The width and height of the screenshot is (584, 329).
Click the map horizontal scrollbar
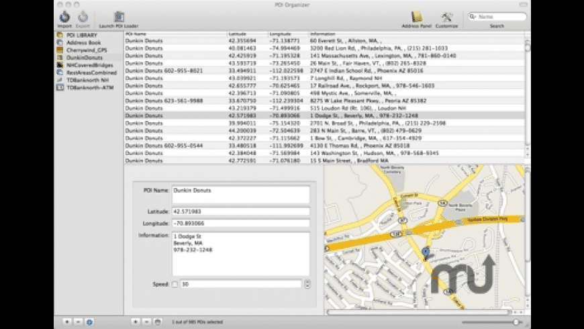click(417, 312)
